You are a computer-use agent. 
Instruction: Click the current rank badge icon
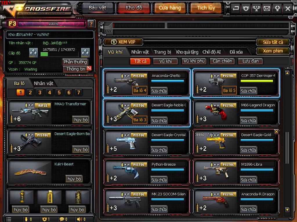[x=33, y=53]
